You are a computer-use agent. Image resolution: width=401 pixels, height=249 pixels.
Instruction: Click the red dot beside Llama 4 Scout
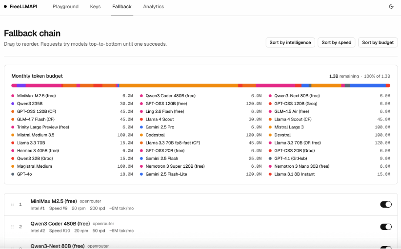(x=141, y=119)
